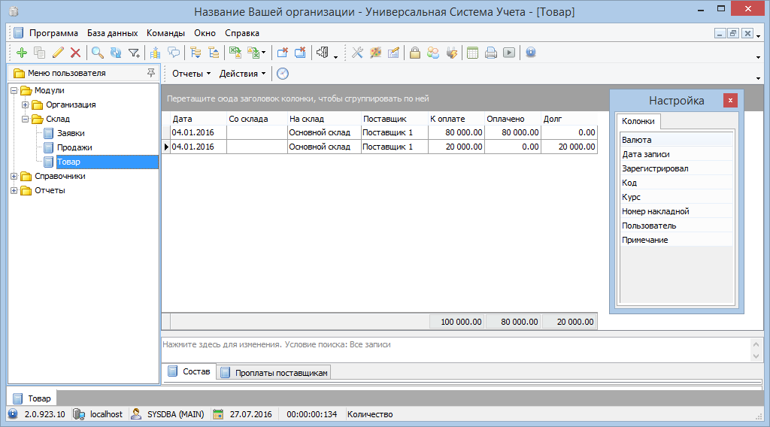
Task: Open the База данных menu
Action: 112,33
